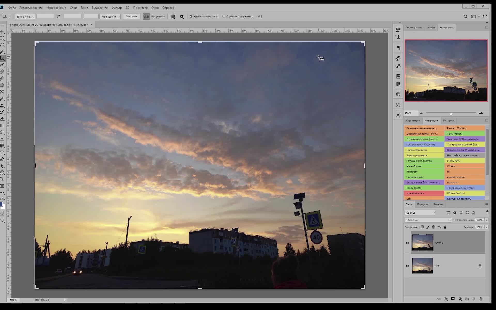The width and height of the screenshot is (496, 310).
Task: Click the 'Очистить' button
Action: click(x=131, y=17)
